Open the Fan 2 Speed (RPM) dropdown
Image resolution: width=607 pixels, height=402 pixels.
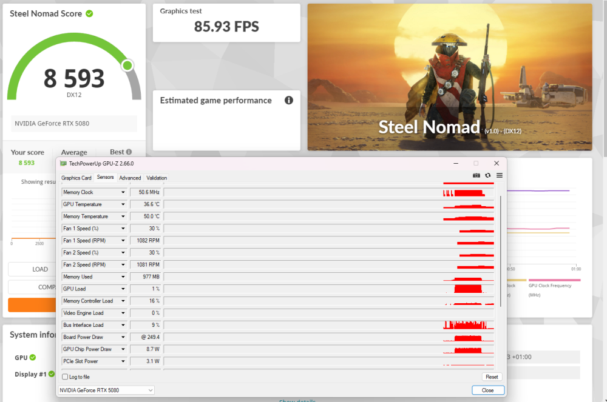[x=123, y=265]
